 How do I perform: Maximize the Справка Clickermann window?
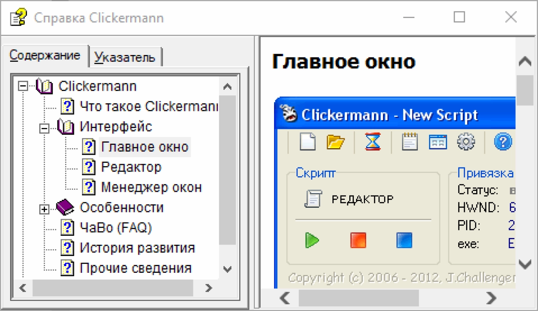(459, 17)
